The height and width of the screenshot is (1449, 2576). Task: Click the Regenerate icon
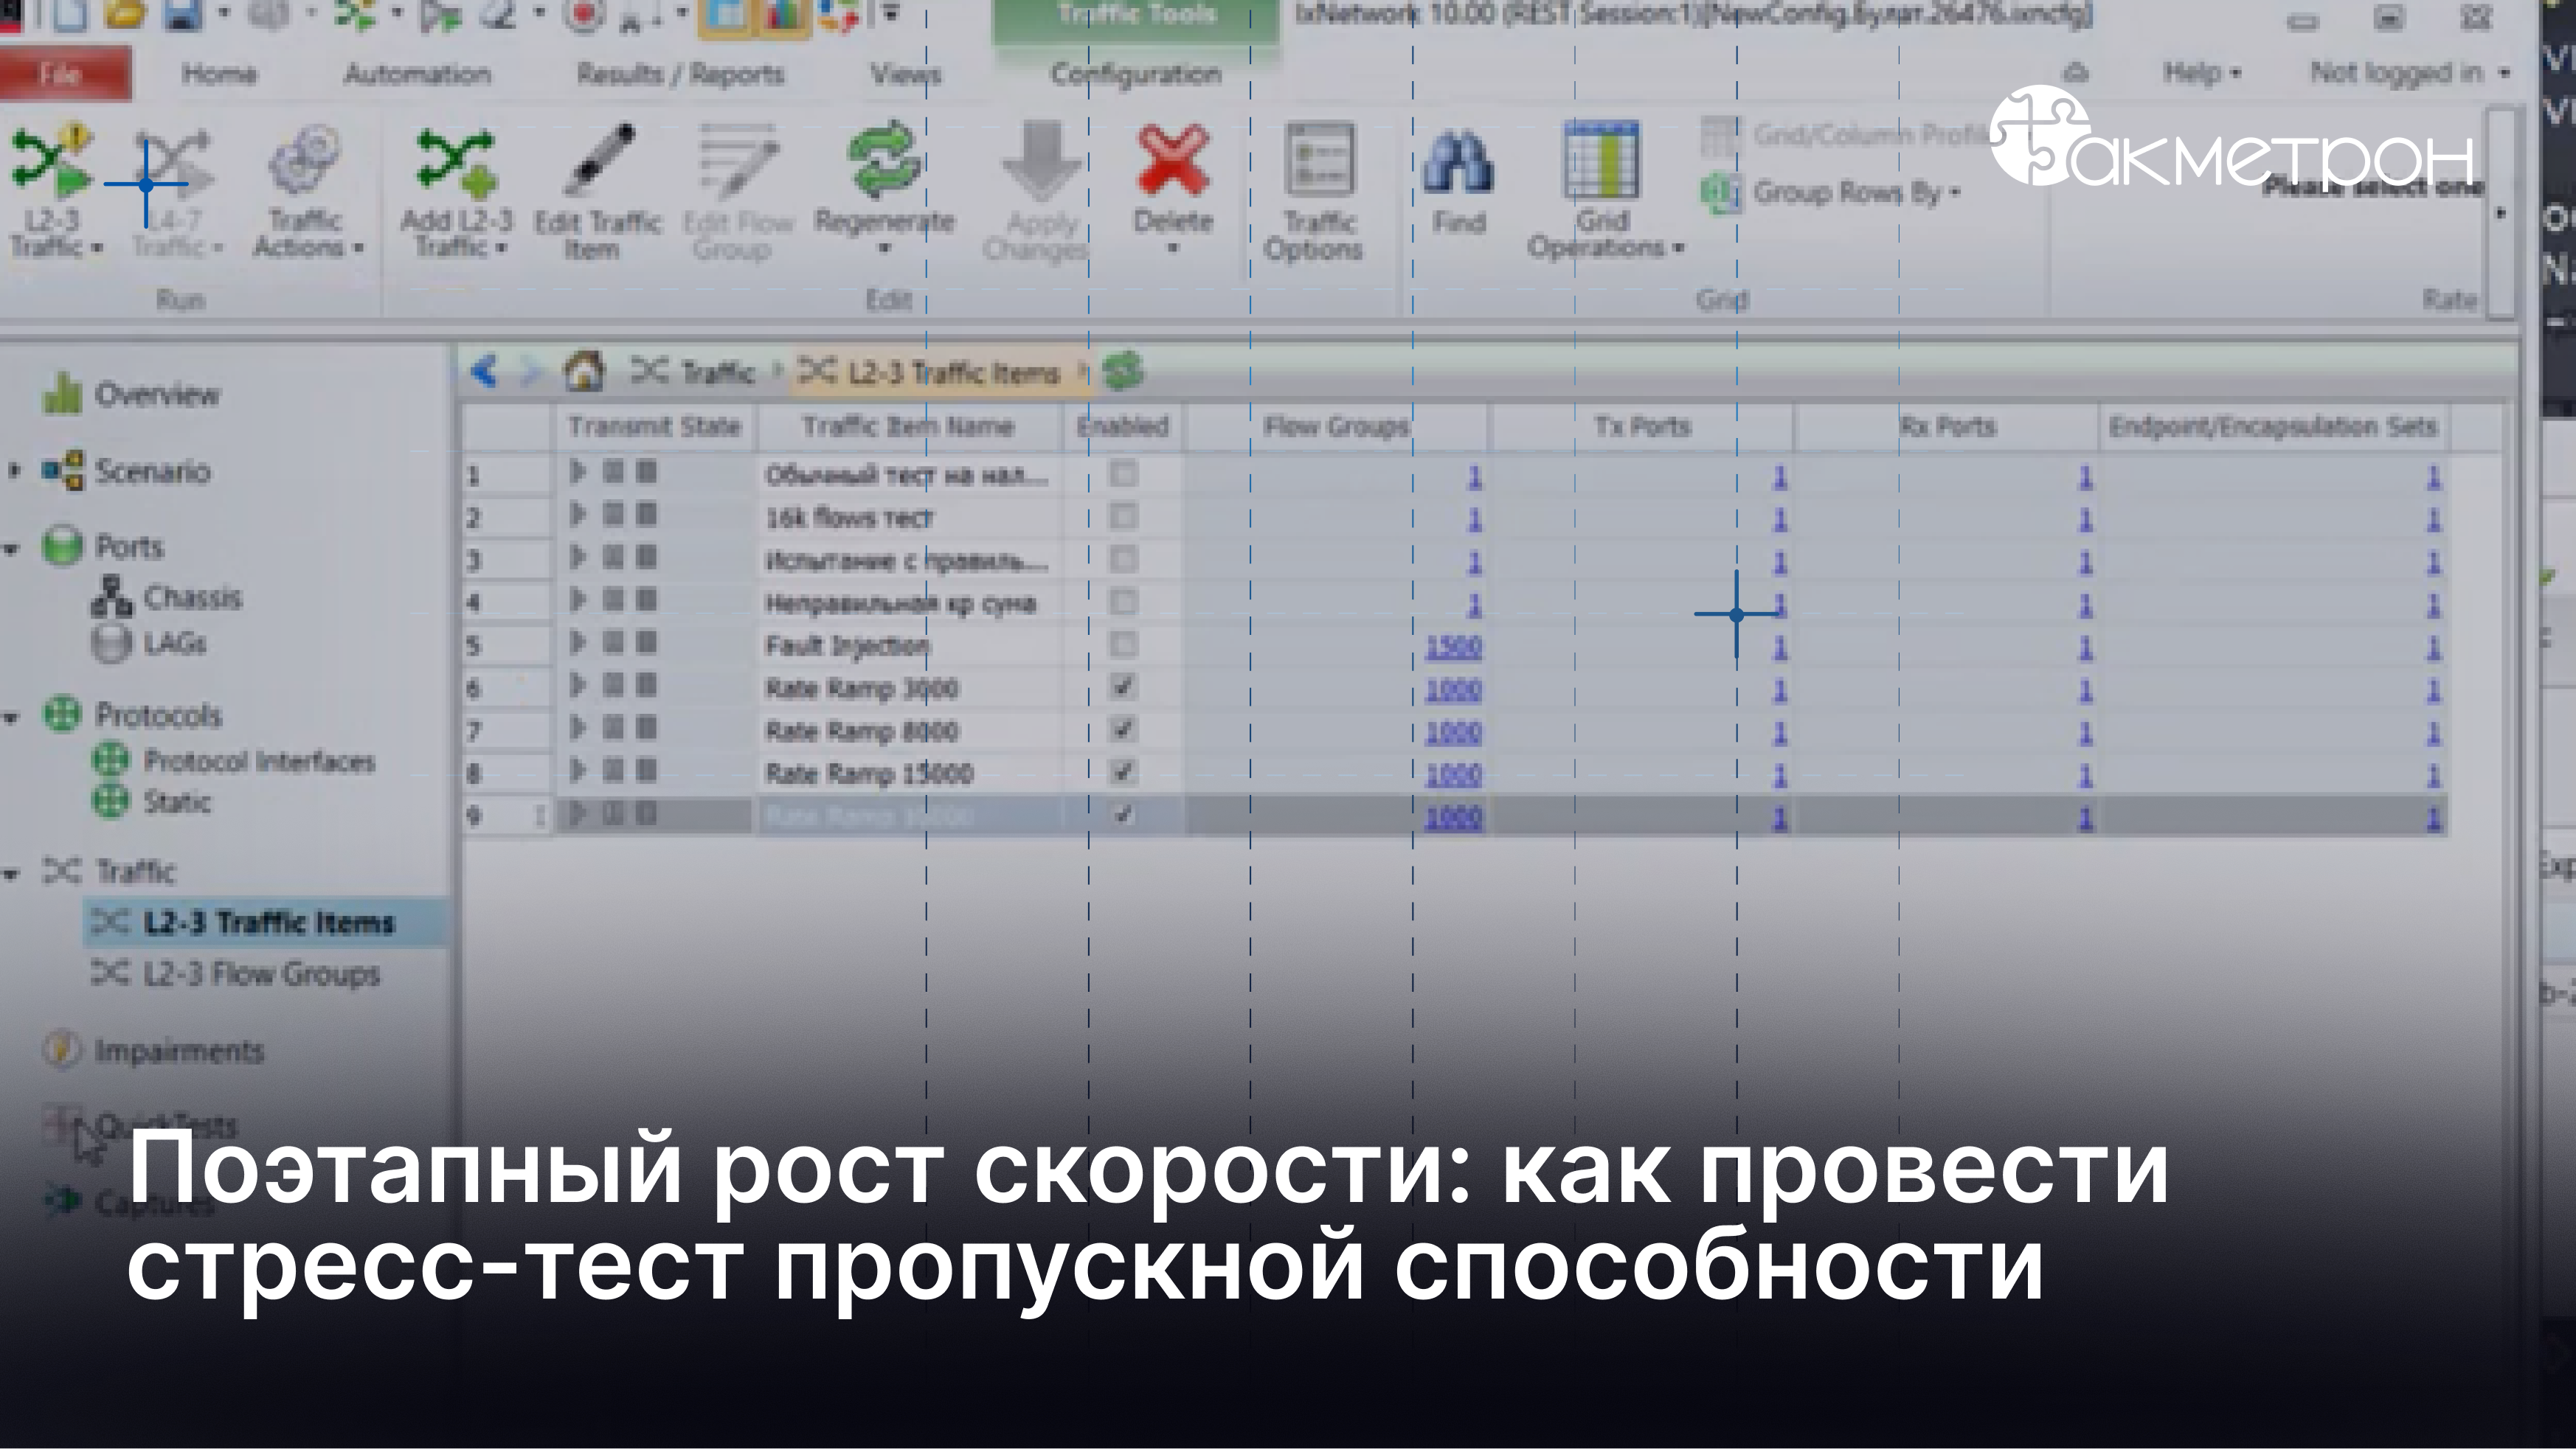(x=883, y=160)
